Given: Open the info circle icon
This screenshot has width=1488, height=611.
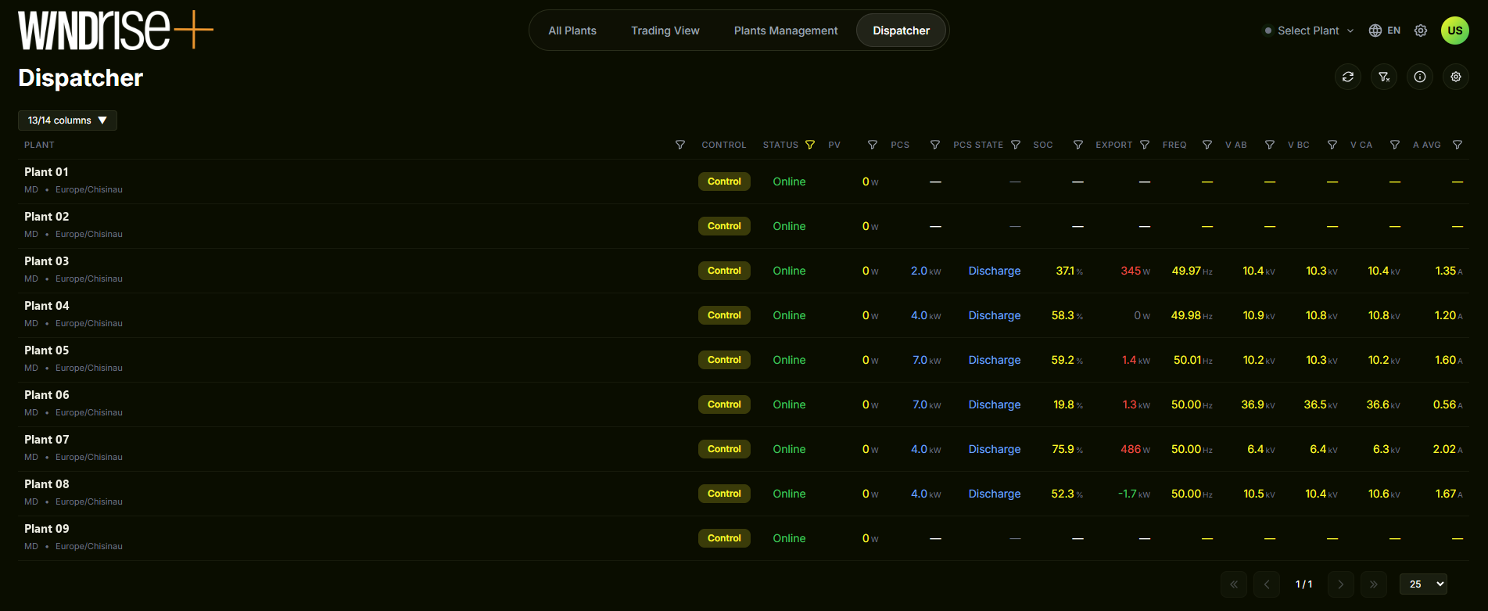Looking at the screenshot, I should click(x=1420, y=77).
